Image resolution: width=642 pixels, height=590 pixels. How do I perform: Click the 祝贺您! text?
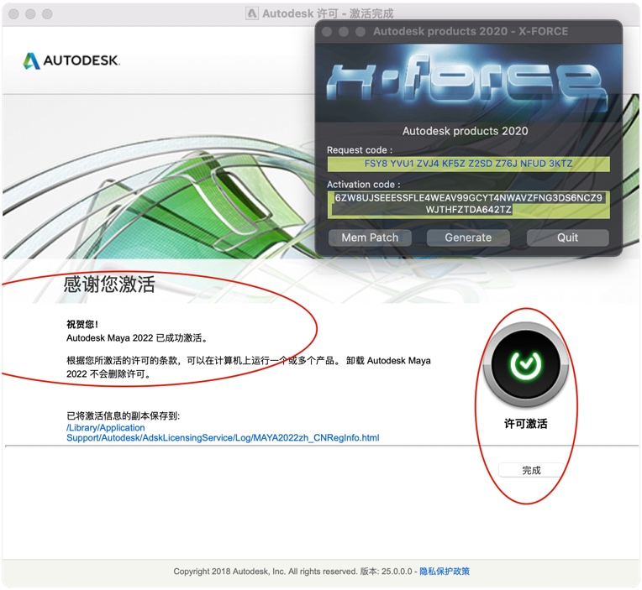click(x=82, y=324)
